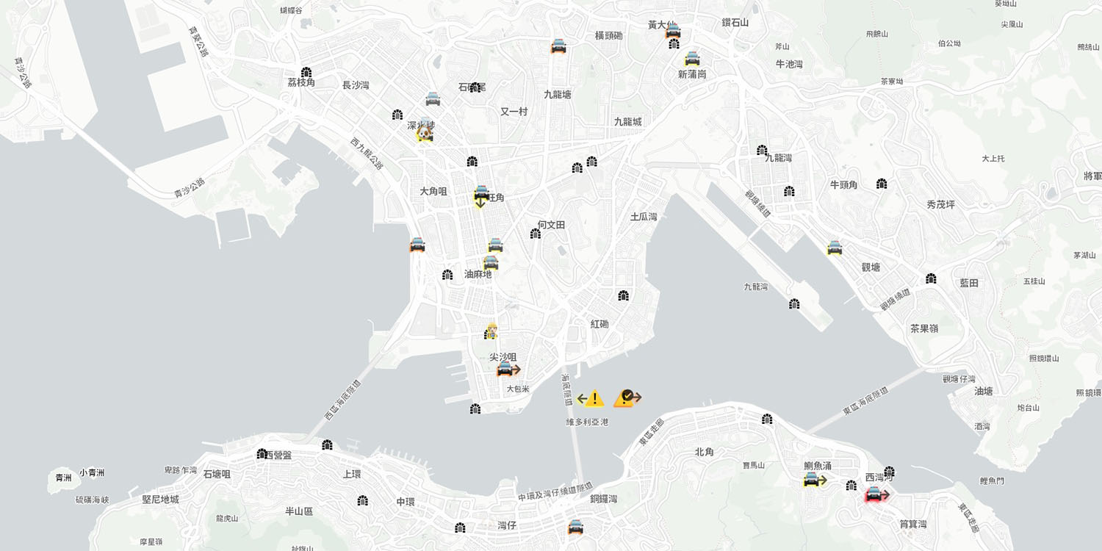The image size is (1102, 551).
Task: Select the police car marker at 鰂魚涌
Action: pos(812,480)
